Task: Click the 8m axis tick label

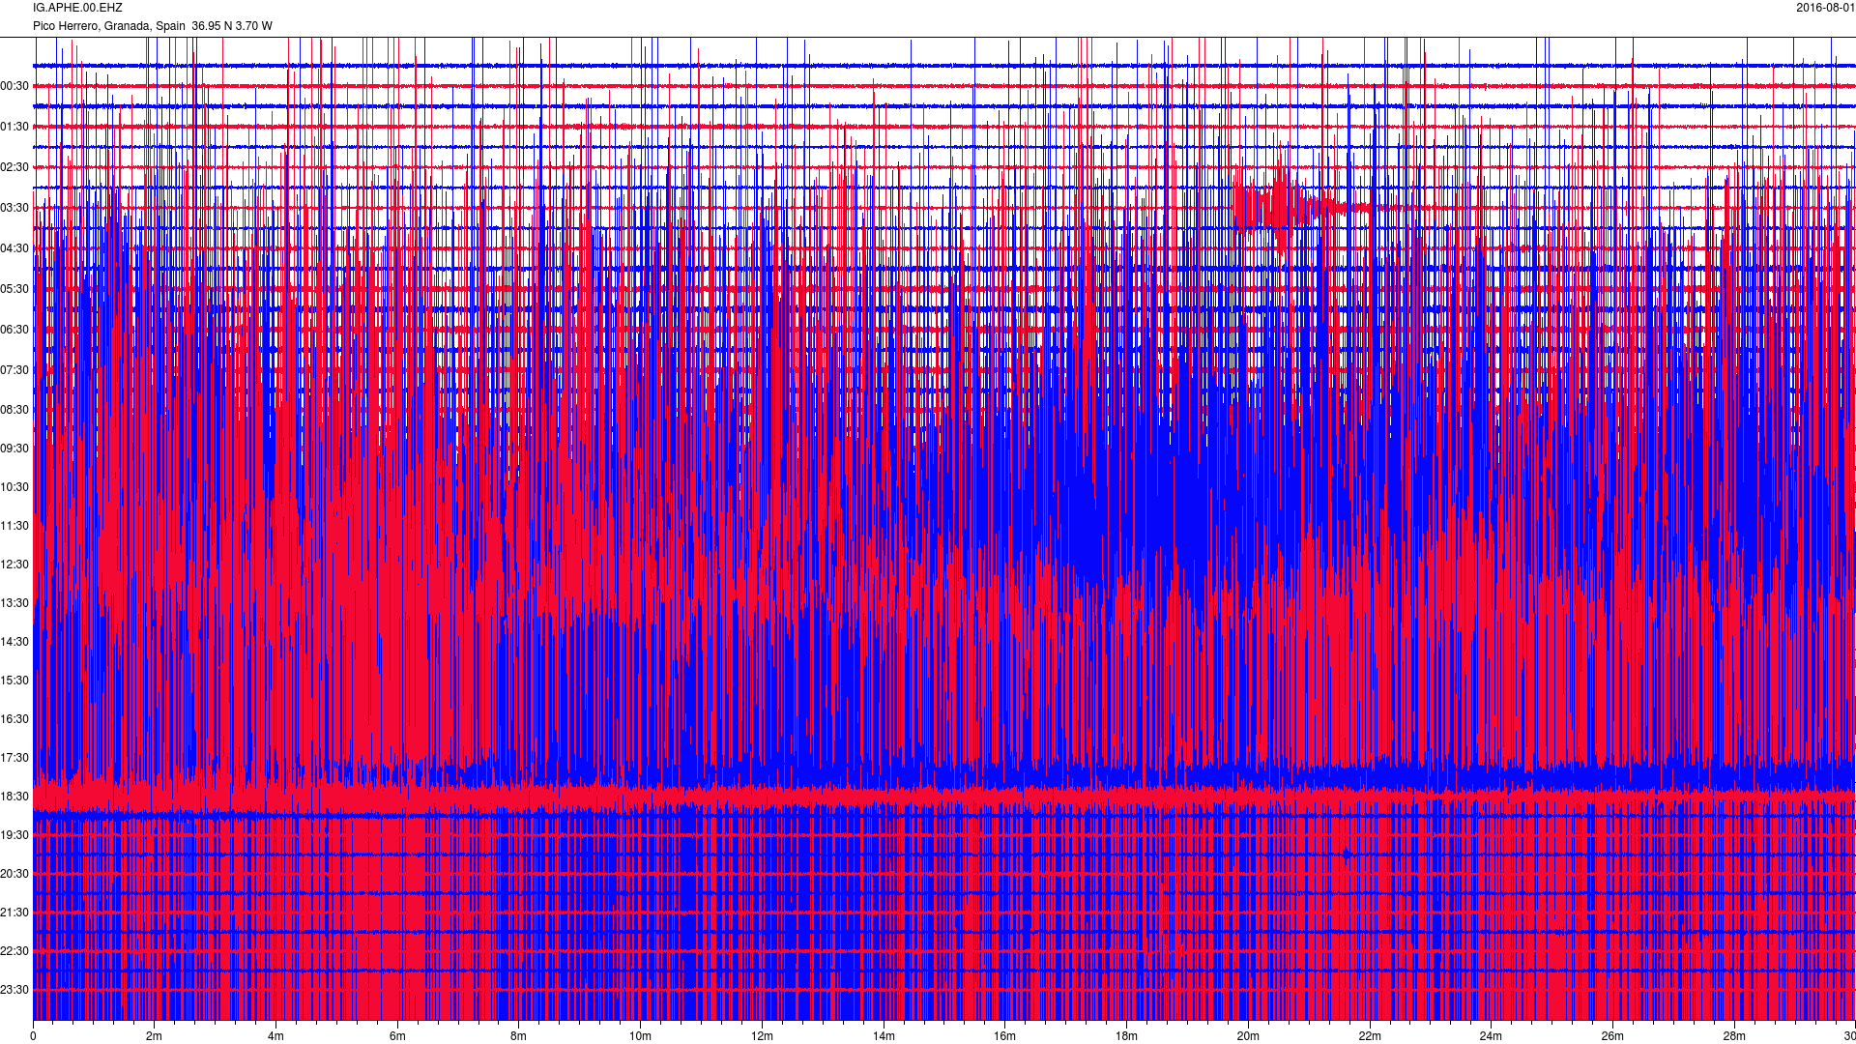Action: (519, 1036)
